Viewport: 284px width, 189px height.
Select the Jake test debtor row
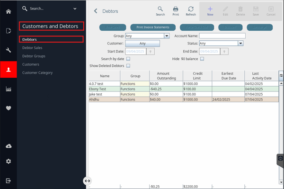tap(184, 94)
